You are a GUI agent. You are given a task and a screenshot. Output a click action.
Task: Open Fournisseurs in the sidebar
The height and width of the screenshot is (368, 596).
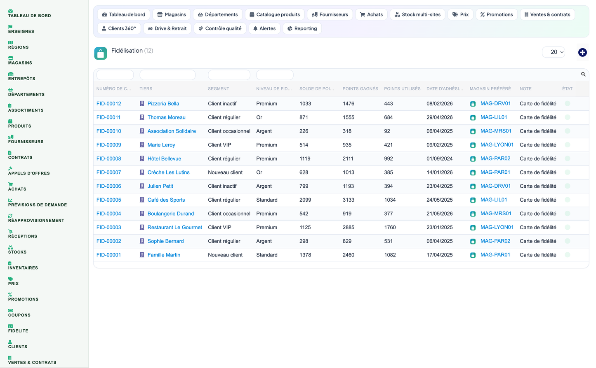coord(26,142)
